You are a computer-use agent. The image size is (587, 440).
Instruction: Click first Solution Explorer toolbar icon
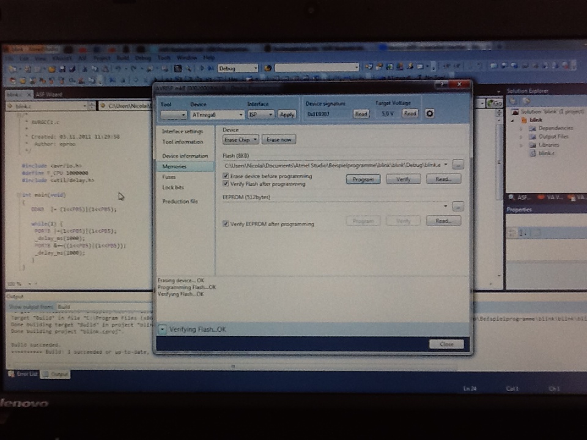click(514, 101)
